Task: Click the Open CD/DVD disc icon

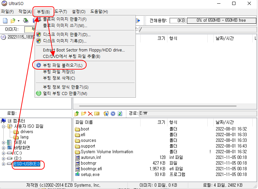Action: (x=25, y=21)
